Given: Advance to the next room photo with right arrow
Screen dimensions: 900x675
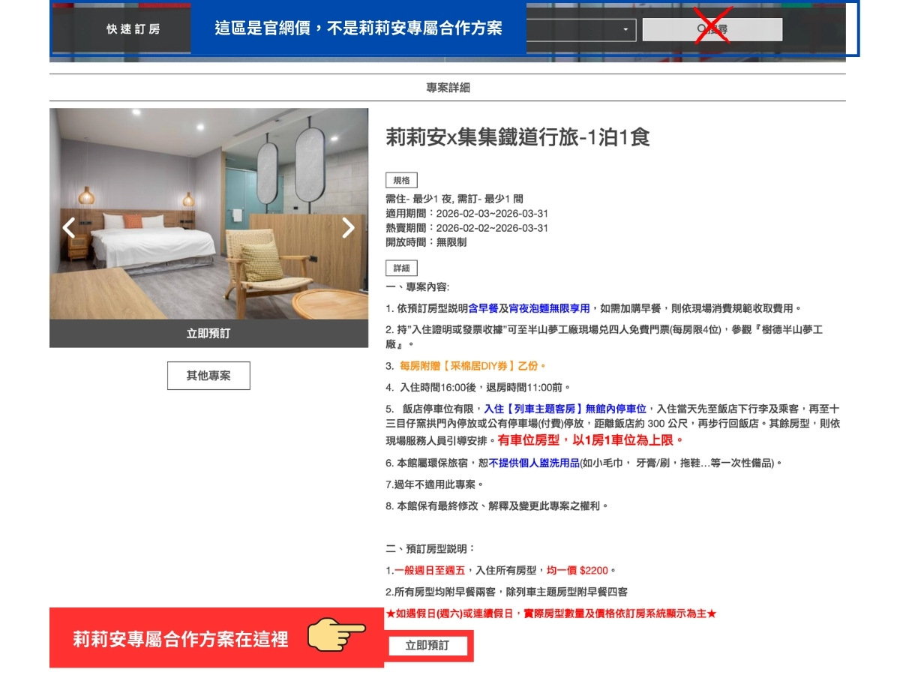Looking at the screenshot, I should (x=348, y=227).
